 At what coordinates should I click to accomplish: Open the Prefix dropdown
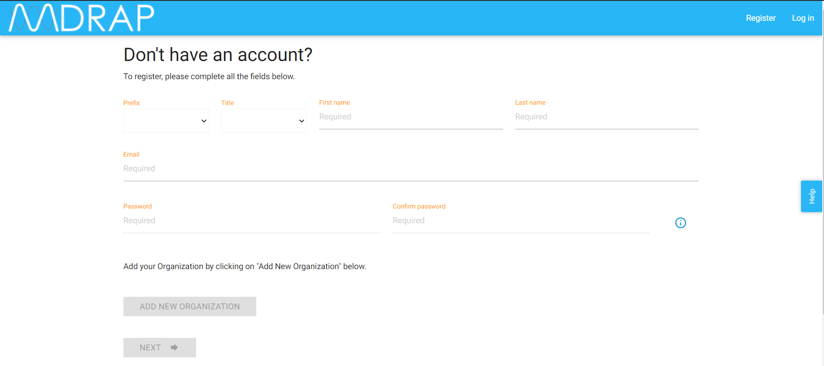point(166,121)
